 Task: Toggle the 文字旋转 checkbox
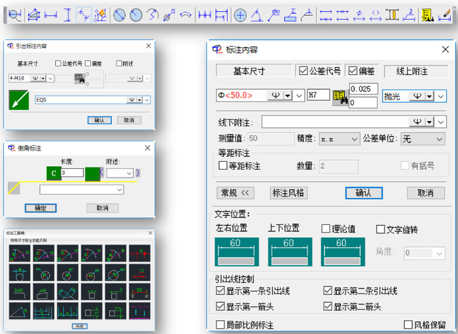[x=380, y=229]
